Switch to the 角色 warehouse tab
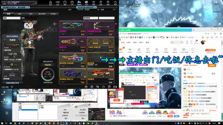The height and width of the screenshot is (125, 223). click(x=20, y=14)
